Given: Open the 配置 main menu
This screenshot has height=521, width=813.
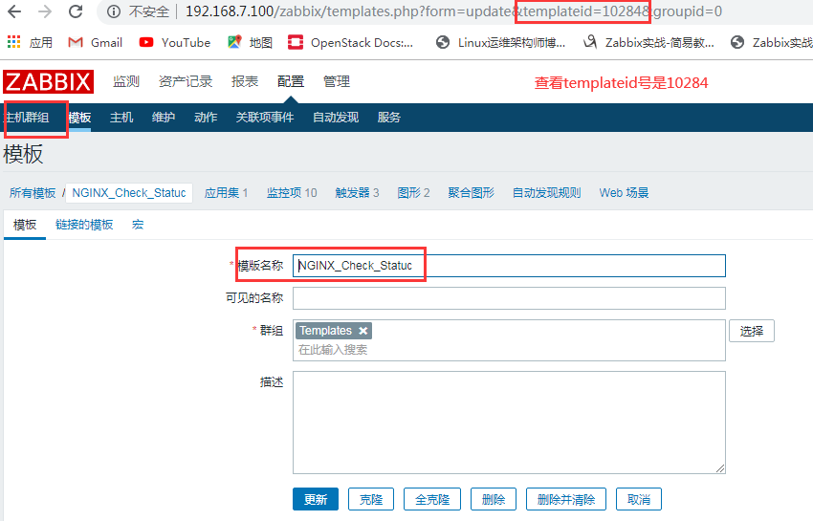Looking at the screenshot, I should (291, 82).
